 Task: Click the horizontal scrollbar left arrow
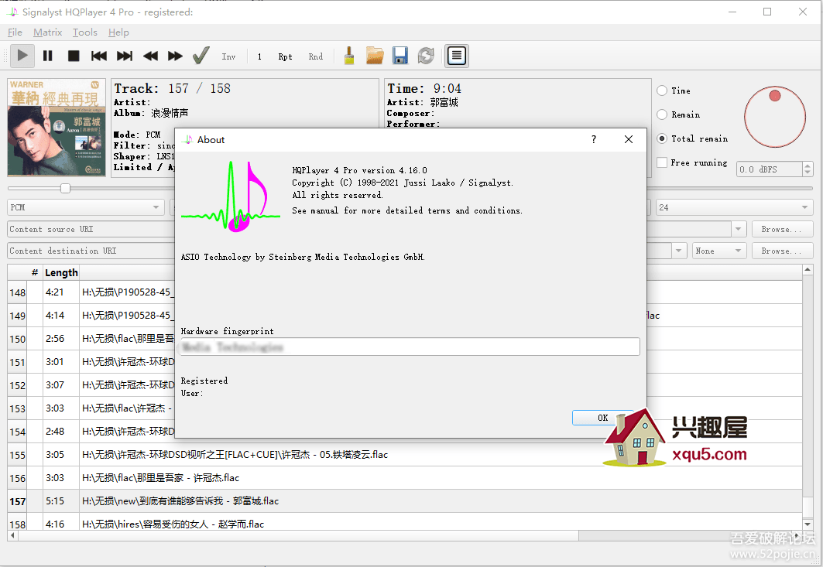(x=12, y=535)
